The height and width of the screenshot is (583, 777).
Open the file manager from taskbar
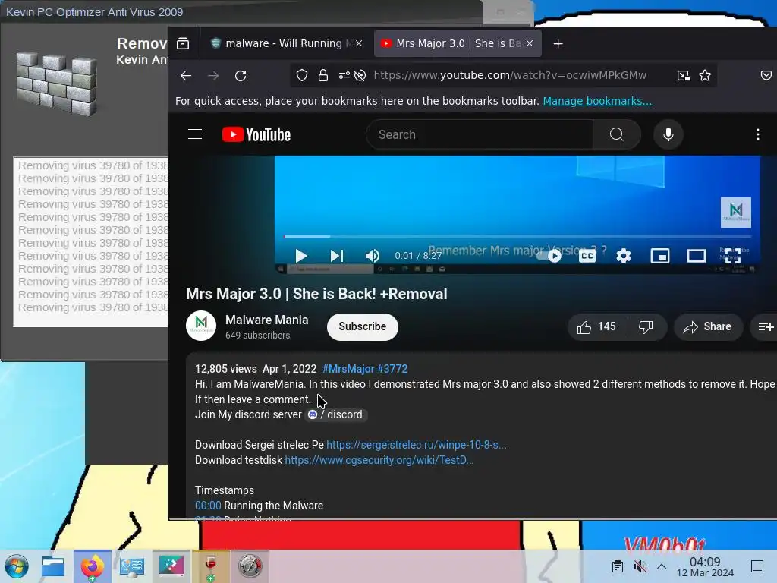click(x=53, y=566)
